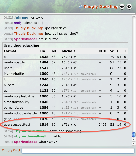Select the 'randomdoublesbattle' format cell
The width and height of the screenshot is (136, 156).
(20, 113)
